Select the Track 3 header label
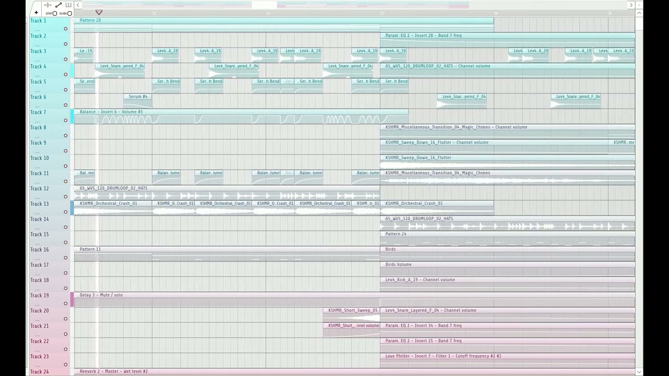The image size is (669, 376). click(x=38, y=51)
